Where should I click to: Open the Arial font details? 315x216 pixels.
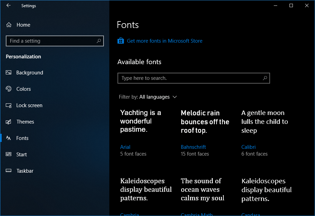click(x=125, y=147)
